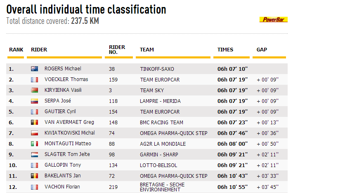Open the TINKOFF-SAXO team link
This screenshot has width=338, height=193.
tap(157, 69)
